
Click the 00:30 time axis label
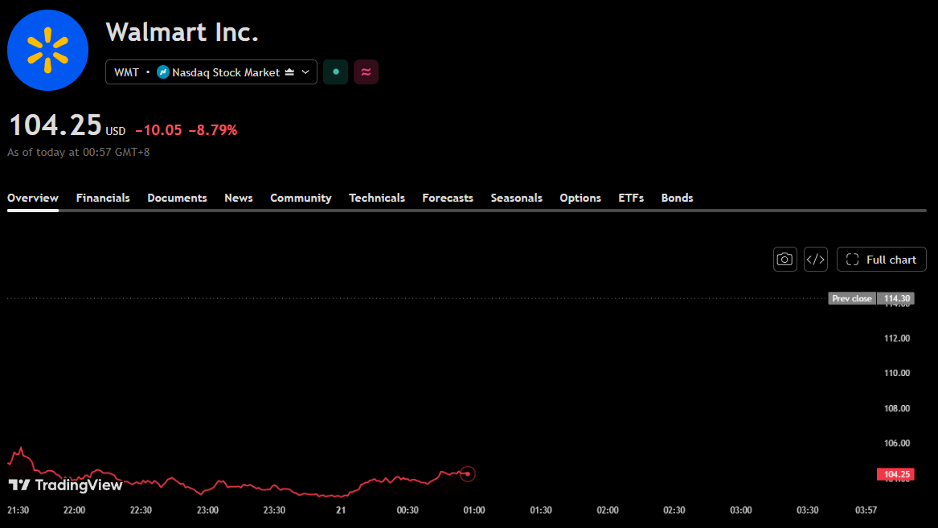coord(408,510)
